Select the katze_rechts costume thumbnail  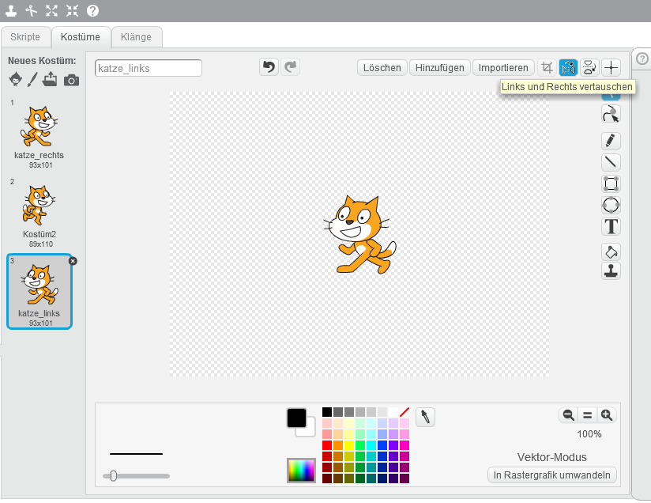[x=39, y=130]
